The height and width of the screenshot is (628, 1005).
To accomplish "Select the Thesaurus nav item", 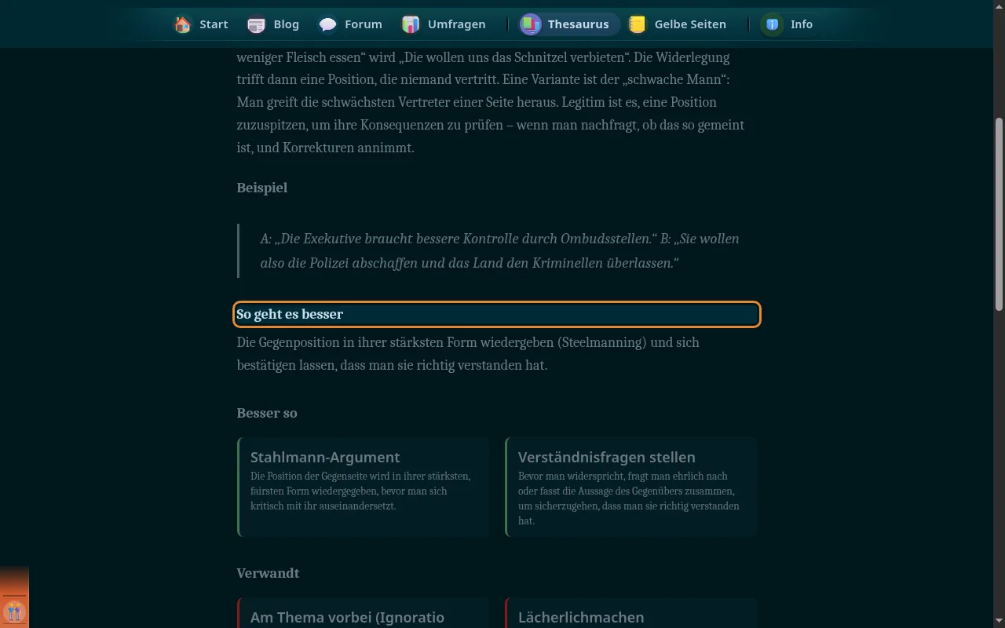I will 568,24.
